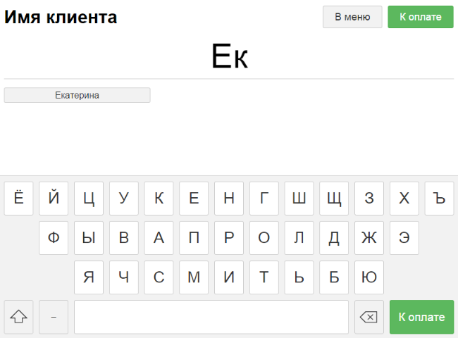
Task: Select the Екатерина name suggestion
Action: (77, 95)
